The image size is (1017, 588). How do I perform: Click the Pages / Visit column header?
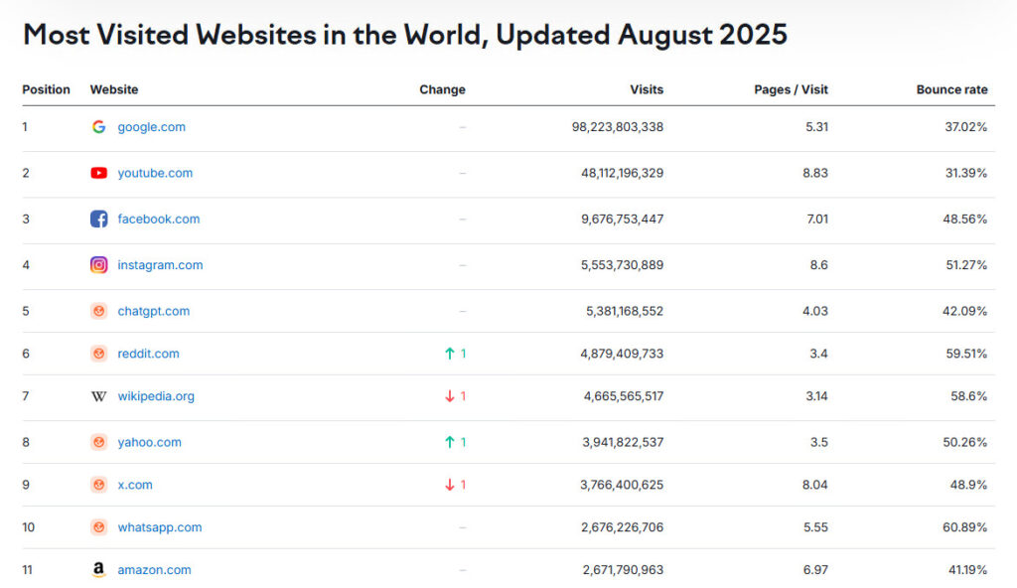(791, 89)
